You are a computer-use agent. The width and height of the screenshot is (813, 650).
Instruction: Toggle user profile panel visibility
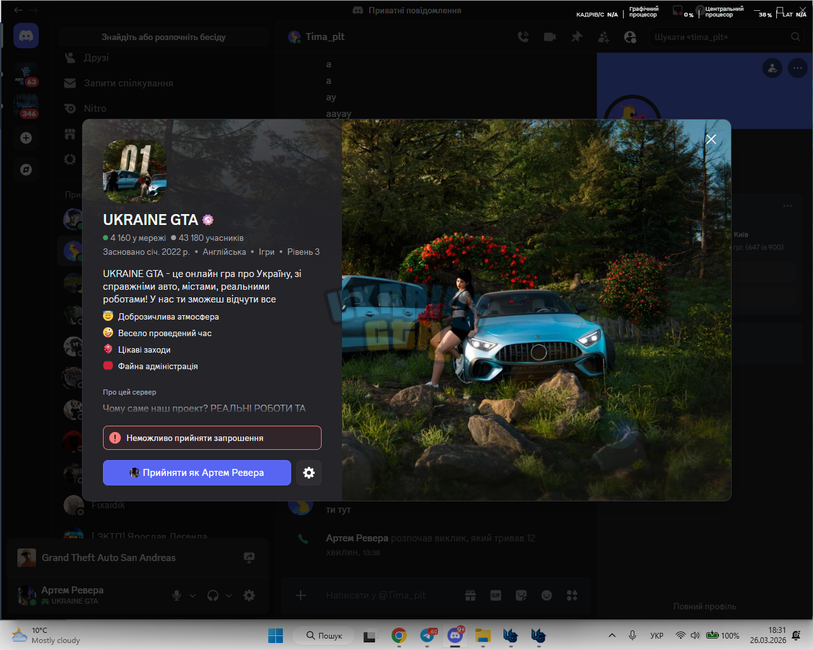click(630, 37)
